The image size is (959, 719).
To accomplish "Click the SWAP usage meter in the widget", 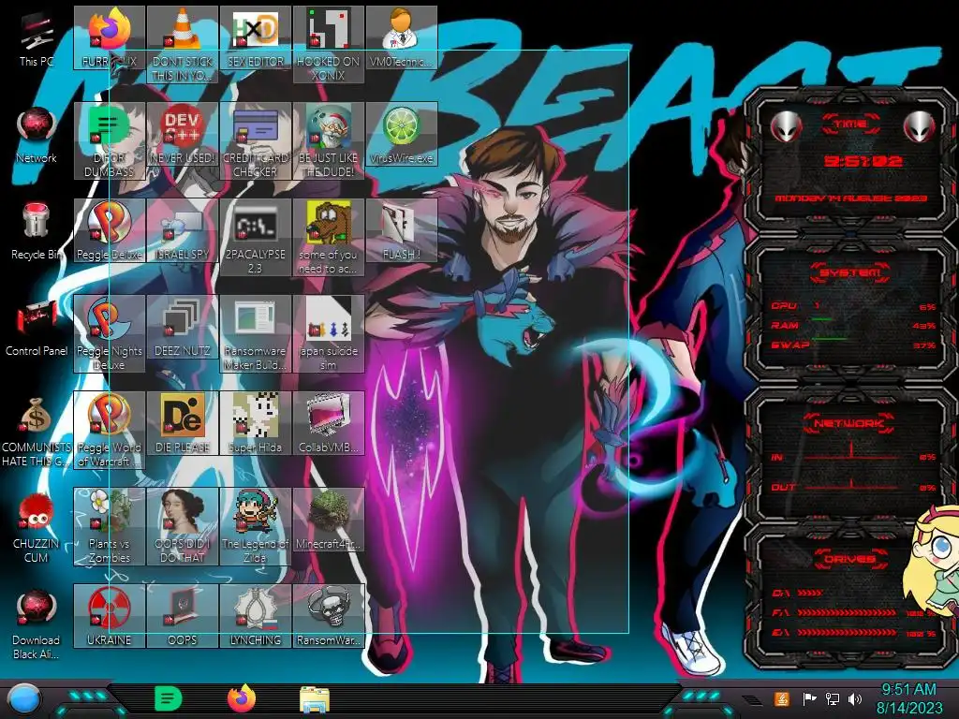I will (854, 345).
